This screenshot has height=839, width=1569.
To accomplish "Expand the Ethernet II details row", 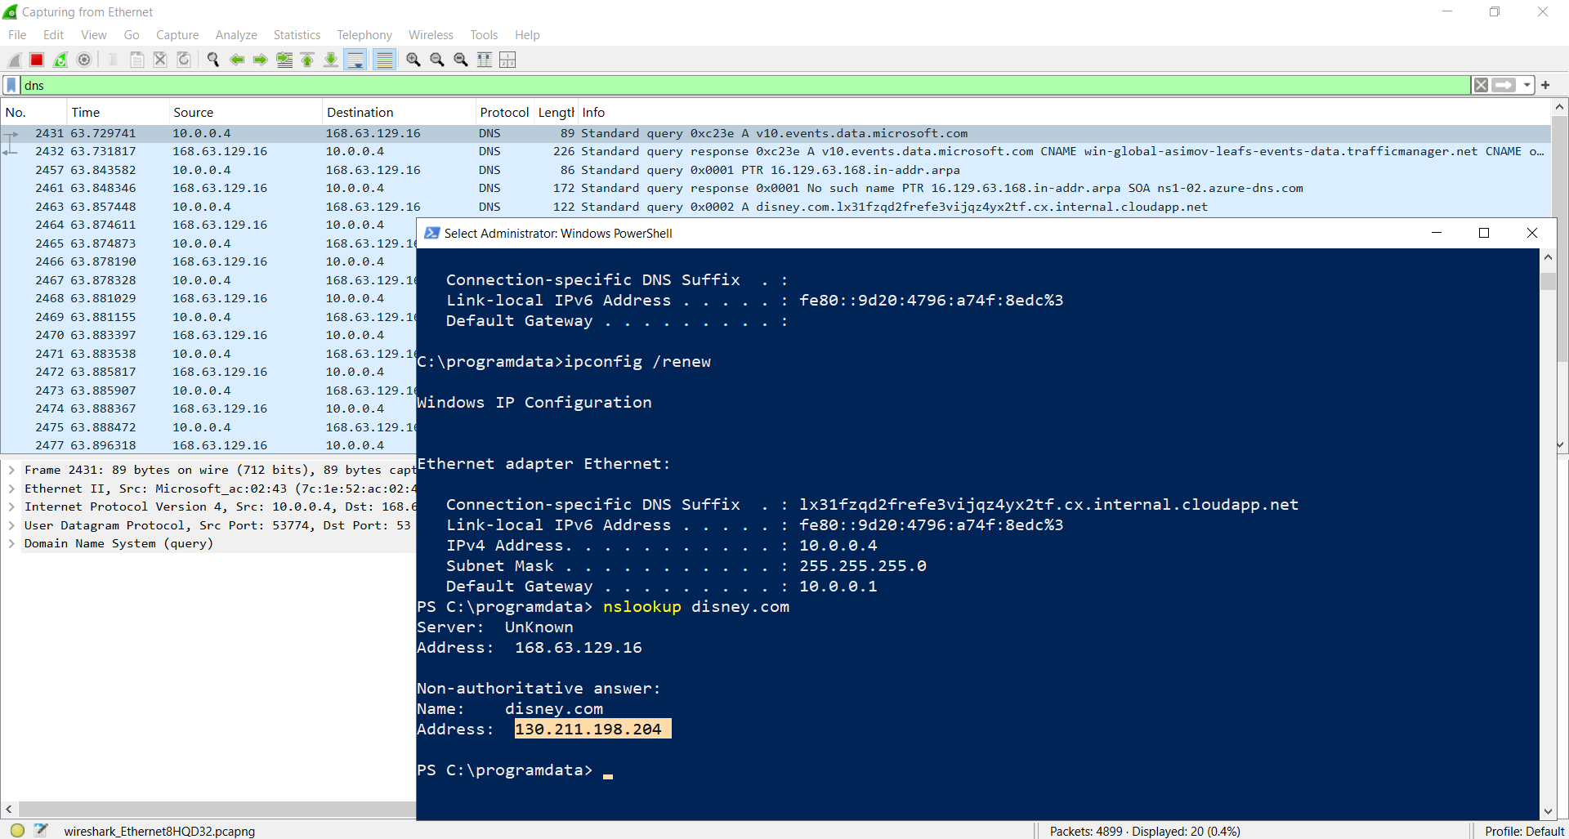I will coord(11,489).
